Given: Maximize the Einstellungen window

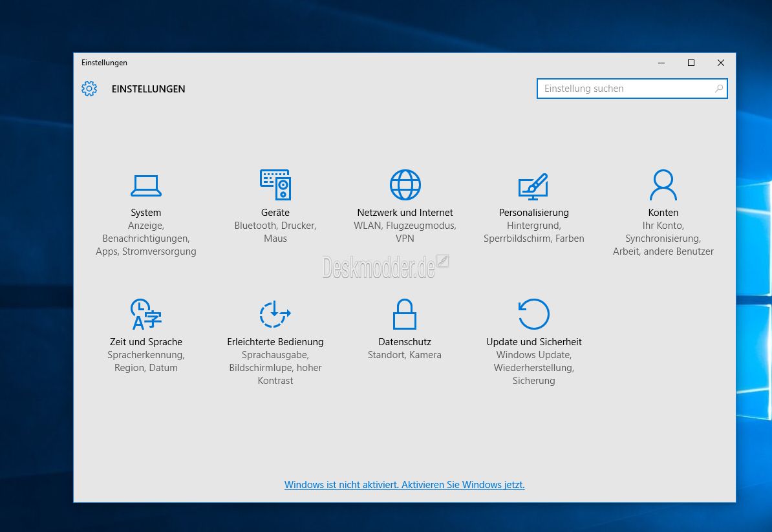Looking at the screenshot, I should [691, 63].
